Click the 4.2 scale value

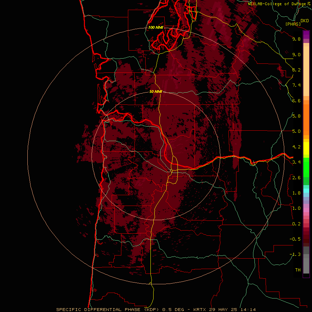point(296,147)
